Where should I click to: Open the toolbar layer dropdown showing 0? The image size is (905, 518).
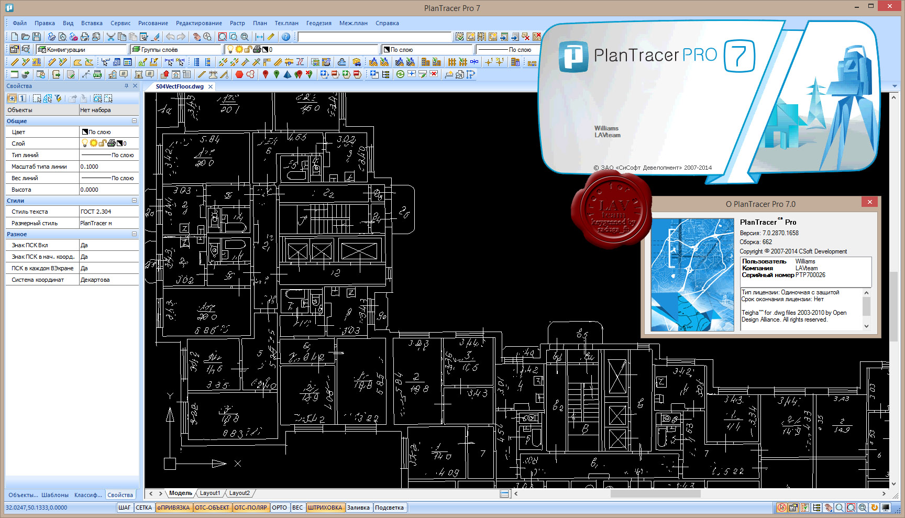pyautogui.click(x=301, y=49)
